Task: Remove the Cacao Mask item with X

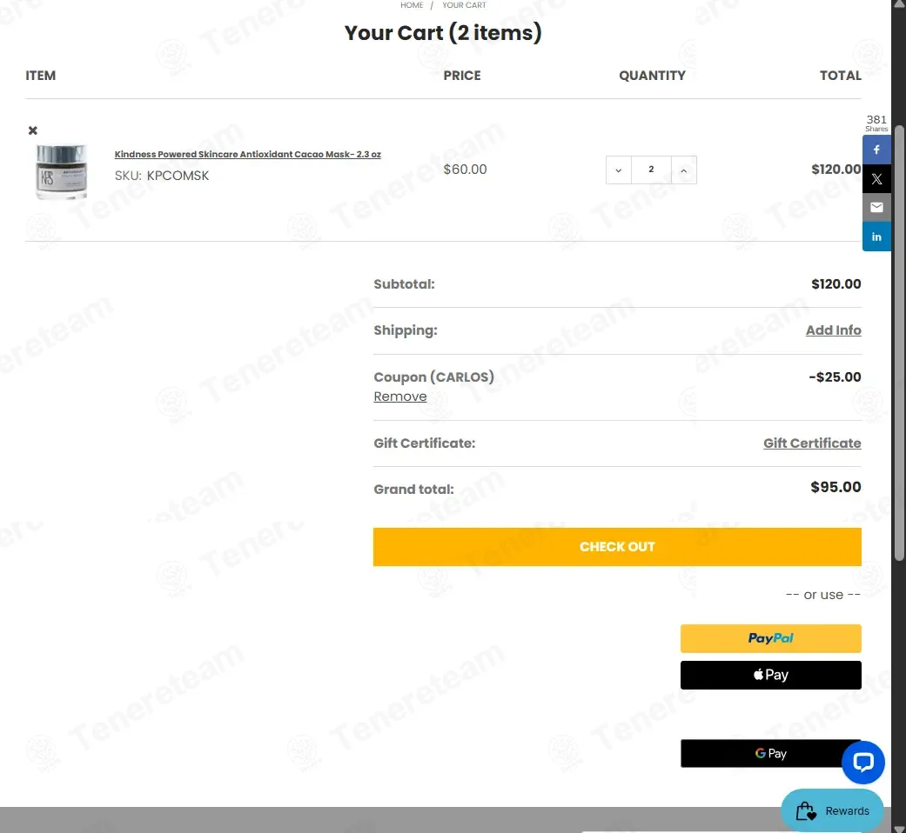Action: (x=33, y=130)
